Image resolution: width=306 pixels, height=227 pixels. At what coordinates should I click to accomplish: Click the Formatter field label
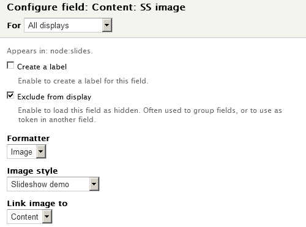coord(28,139)
